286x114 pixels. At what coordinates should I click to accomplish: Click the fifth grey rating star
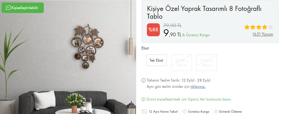click(x=271, y=27)
